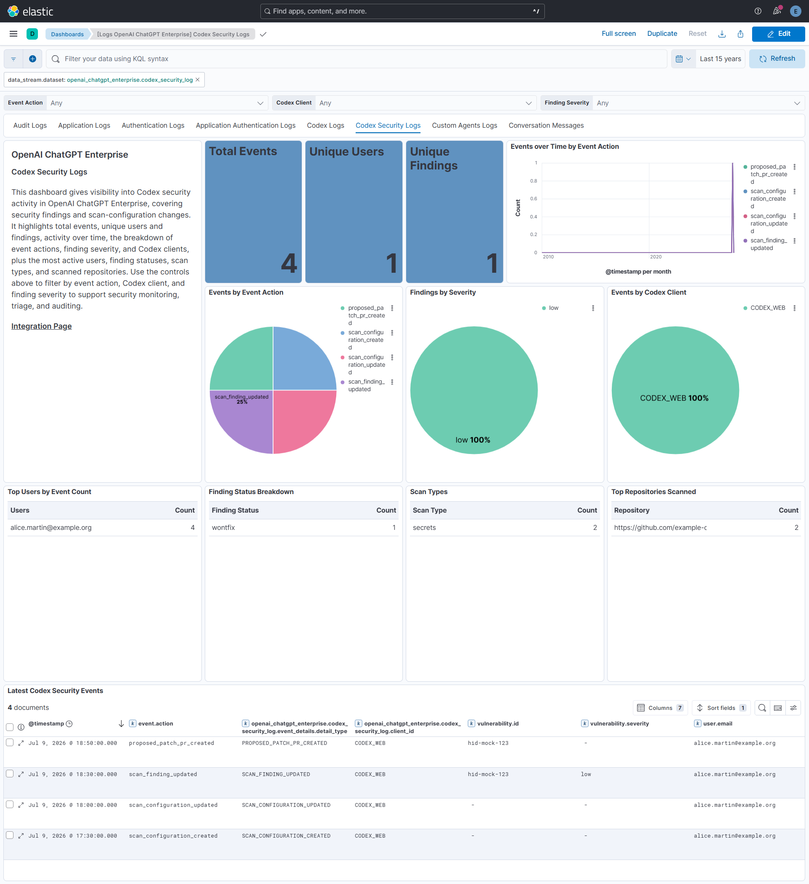Open the user avatar E menu
This screenshot has width=809, height=884.
coord(796,11)
